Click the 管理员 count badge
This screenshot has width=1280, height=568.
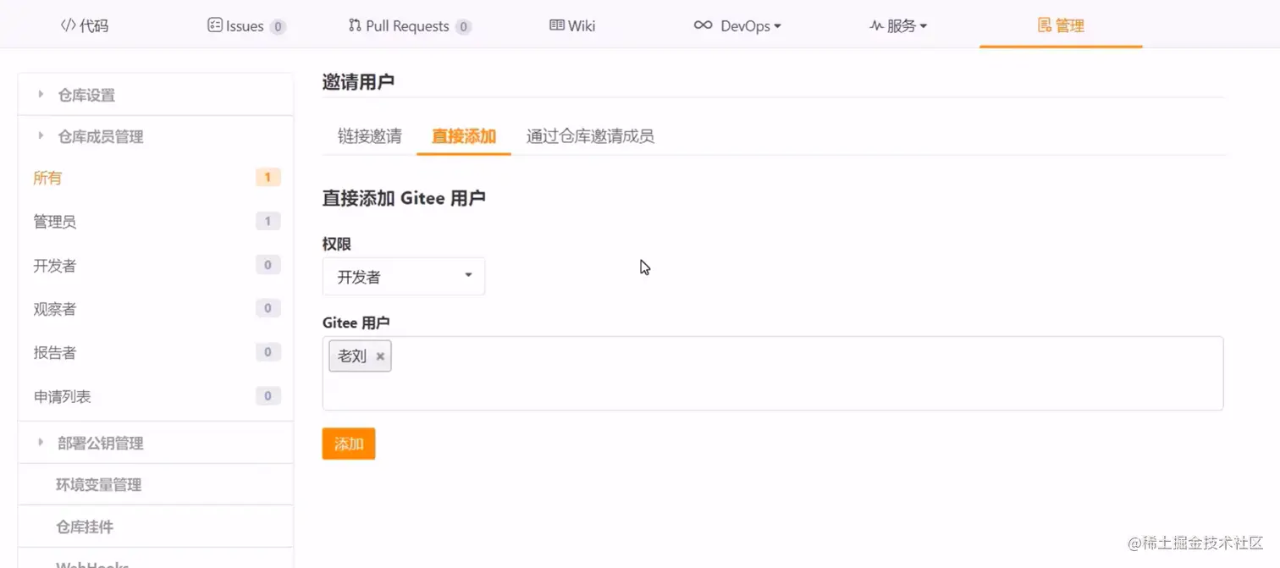268,221
